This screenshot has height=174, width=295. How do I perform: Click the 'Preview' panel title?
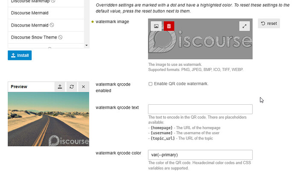click(x=19, y=87)
